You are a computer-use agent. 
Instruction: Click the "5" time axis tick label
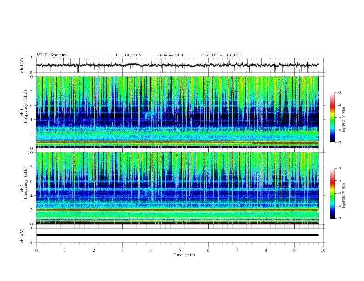point(180,250)
